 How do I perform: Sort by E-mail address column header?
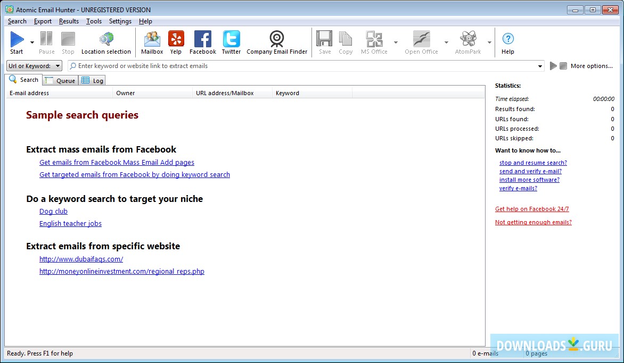tap(59, 94)
